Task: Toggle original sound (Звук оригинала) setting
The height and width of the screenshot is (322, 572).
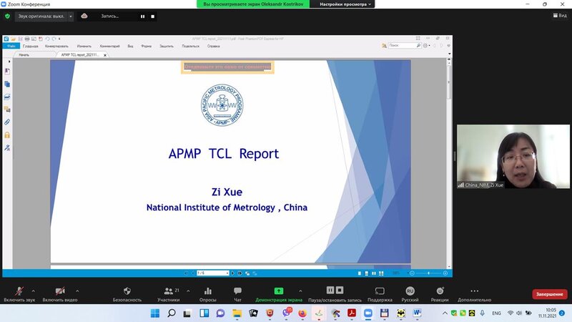Action: [40, 16]
